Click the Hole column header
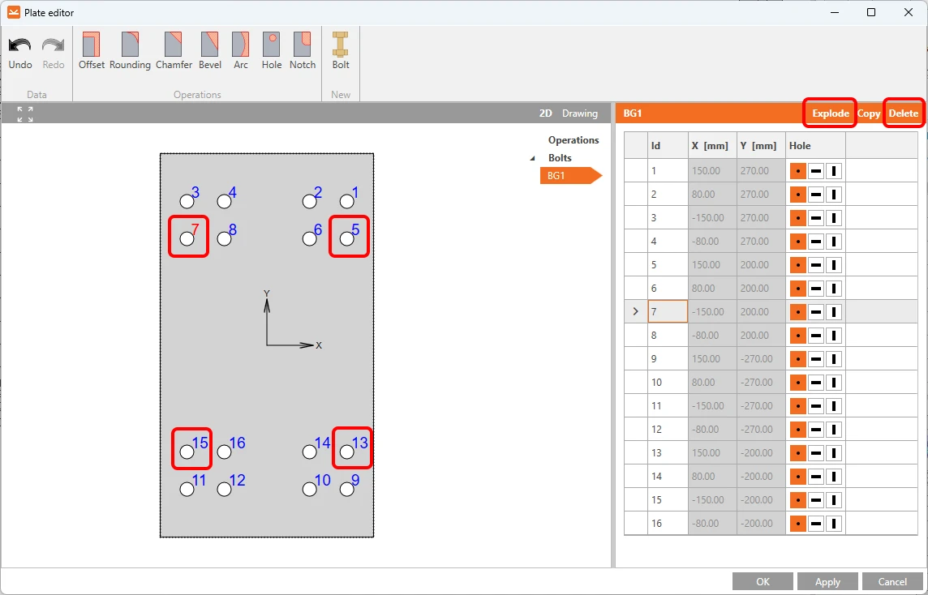The image size is (928, 595). point(815,145)
